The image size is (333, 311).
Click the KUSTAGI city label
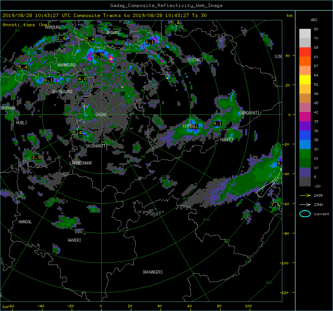tap(195, 60)
